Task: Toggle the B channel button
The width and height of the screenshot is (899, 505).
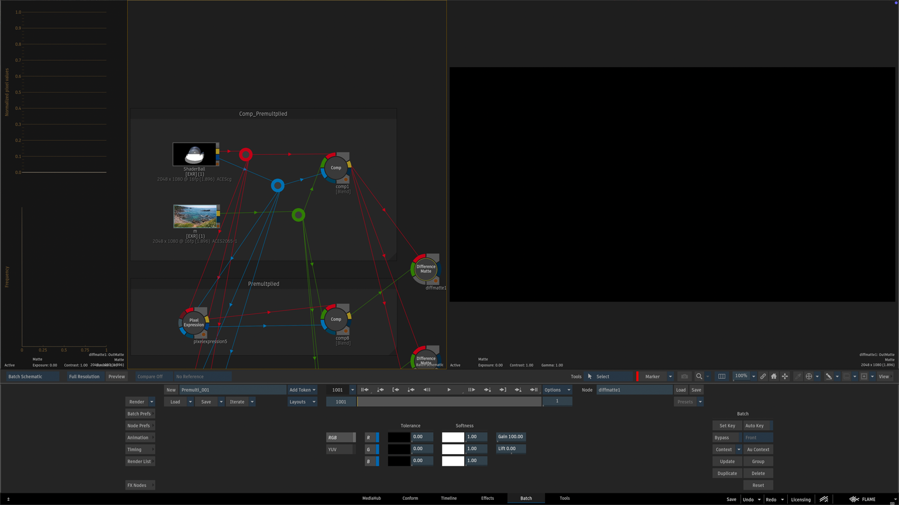Action: click(x=372, y=461)
